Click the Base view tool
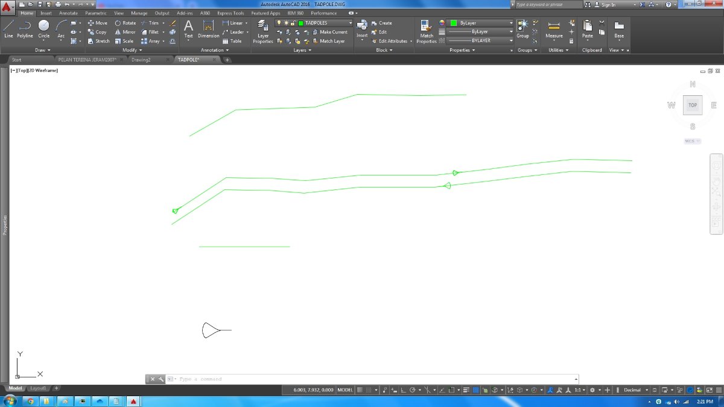Image resolution: width=724 pixels, height=407 pixels. click(x=619, y=28)
